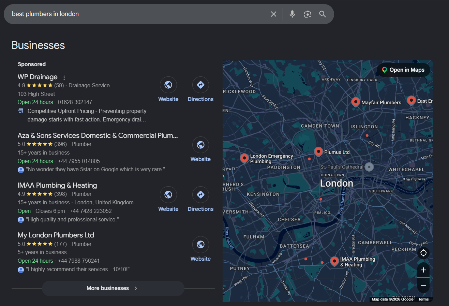Click the London city label on the map
449x306 pixels.
(336, 184)
